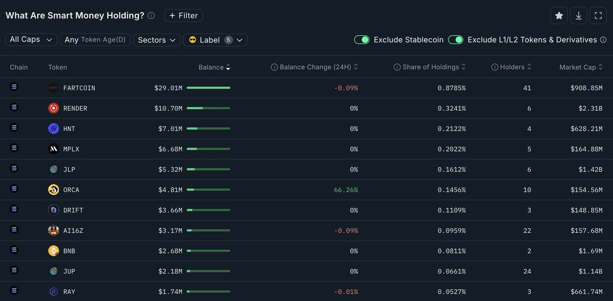
Task: Click info icon after L1/L2 Tokens & Derivatives
Action: [603, 40]
